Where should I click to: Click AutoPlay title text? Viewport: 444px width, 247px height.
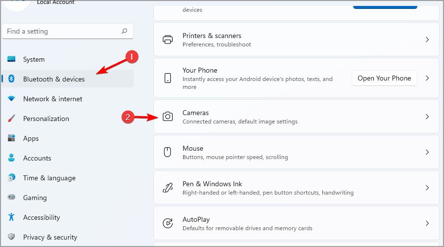coord(196,219)
